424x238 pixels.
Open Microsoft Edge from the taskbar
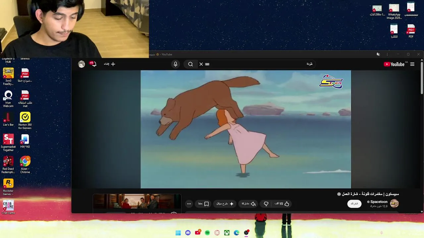(237, 233)
